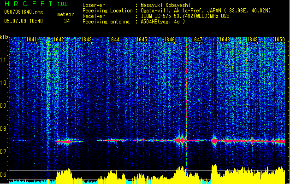Image resolution: width=290 pixels, height=184 pixels.
Task: Click the 1643 time marker
Action: click(86, 40)
